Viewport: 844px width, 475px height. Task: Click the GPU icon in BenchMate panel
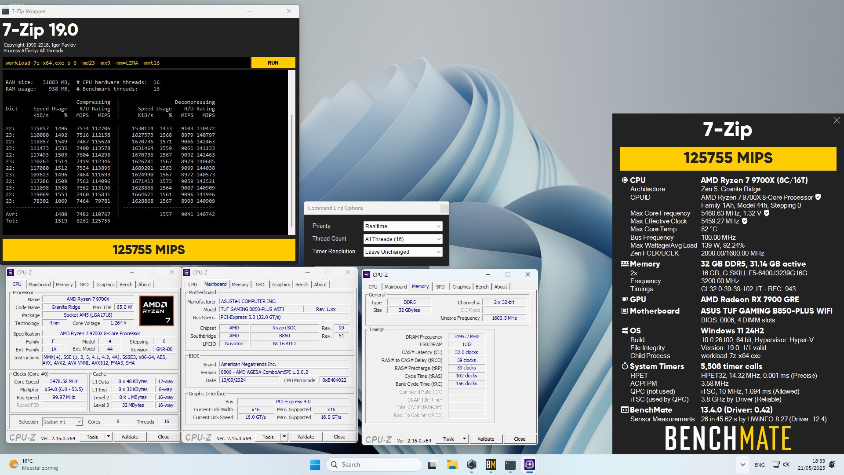pos(625,299)
